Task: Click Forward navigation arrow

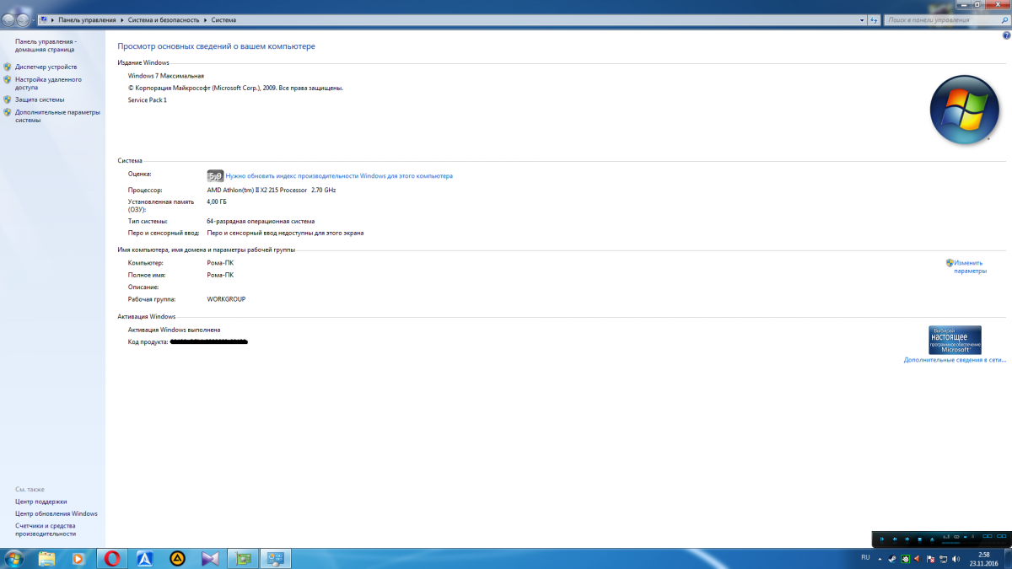Action: 24,19
